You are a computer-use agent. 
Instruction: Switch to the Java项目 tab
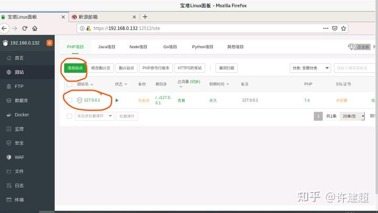click(x=107, y=47)
